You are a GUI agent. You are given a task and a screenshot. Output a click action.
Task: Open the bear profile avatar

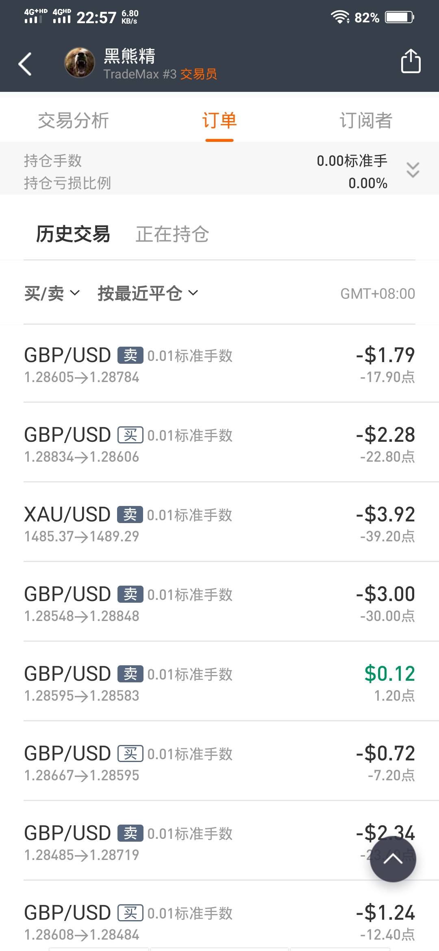click(x=80, y=63)
